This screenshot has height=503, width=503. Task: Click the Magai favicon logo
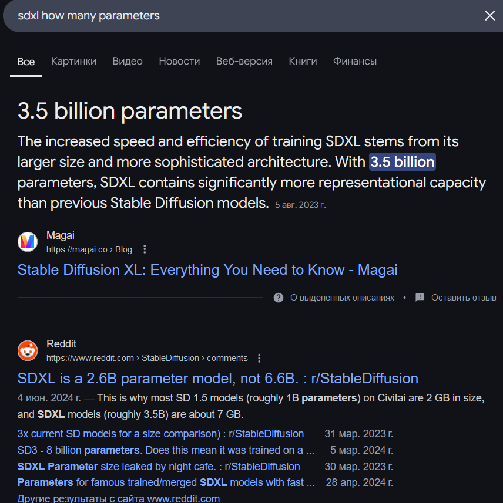28,242
